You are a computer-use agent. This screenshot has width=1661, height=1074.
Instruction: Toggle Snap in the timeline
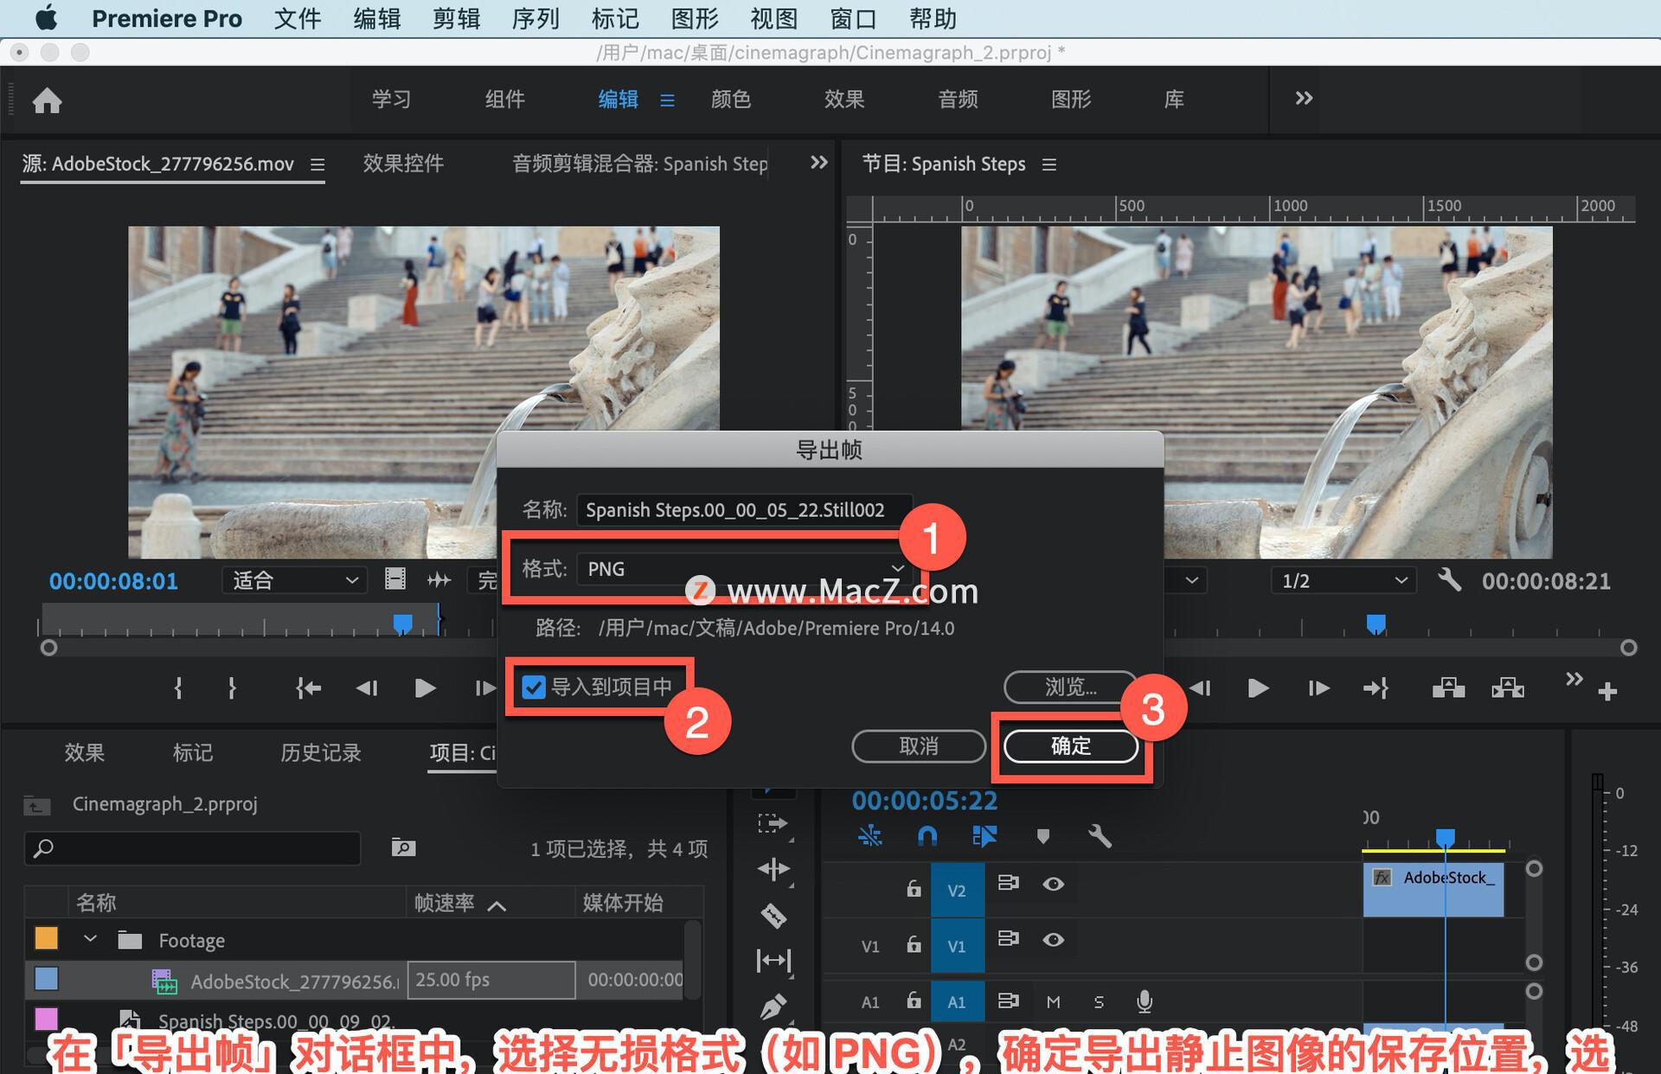point(927,836)
